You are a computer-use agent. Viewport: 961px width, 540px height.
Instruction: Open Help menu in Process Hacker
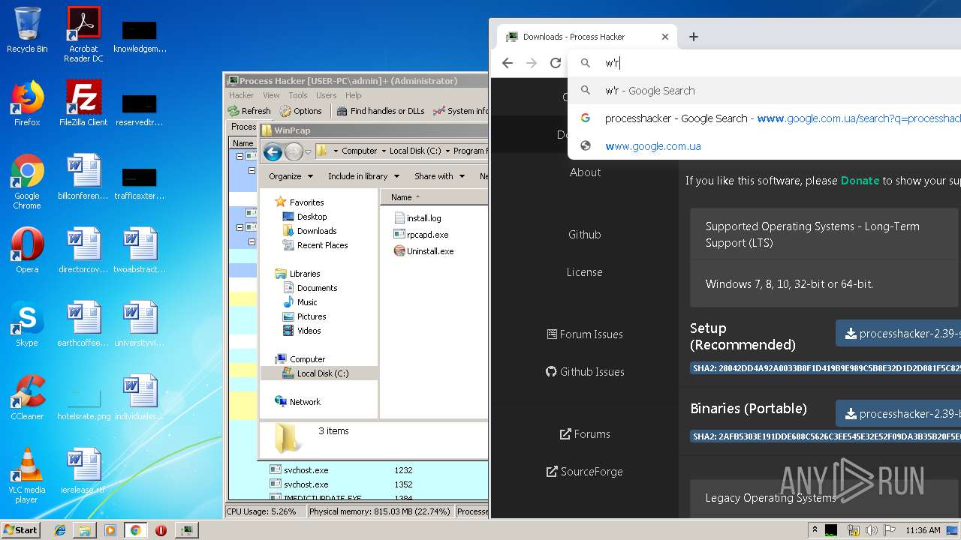point(354,95)
